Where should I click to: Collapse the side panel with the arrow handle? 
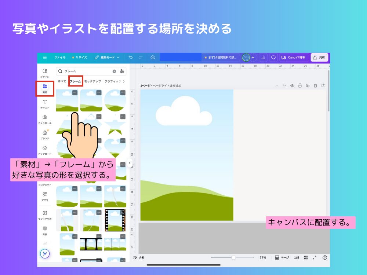pyautogui.click(x=130, y=163)
